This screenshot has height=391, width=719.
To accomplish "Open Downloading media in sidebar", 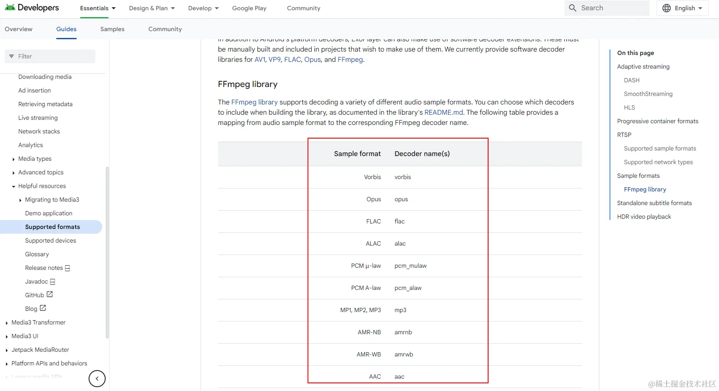I will coord(45,77).
